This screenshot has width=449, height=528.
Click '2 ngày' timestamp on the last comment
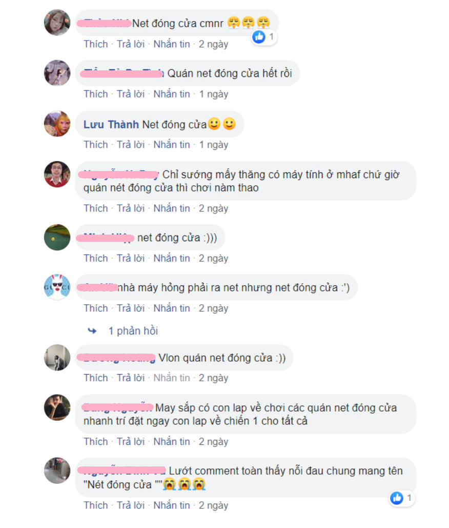[213, 505]
